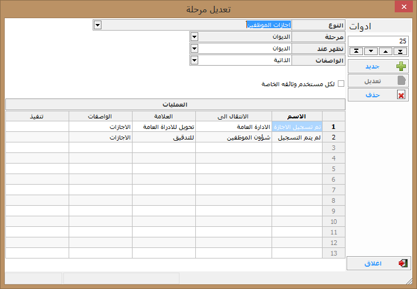This screenshot has height=289, width=417.
Task: Click the اغلاق button label
Action: [x=372, y=263]
